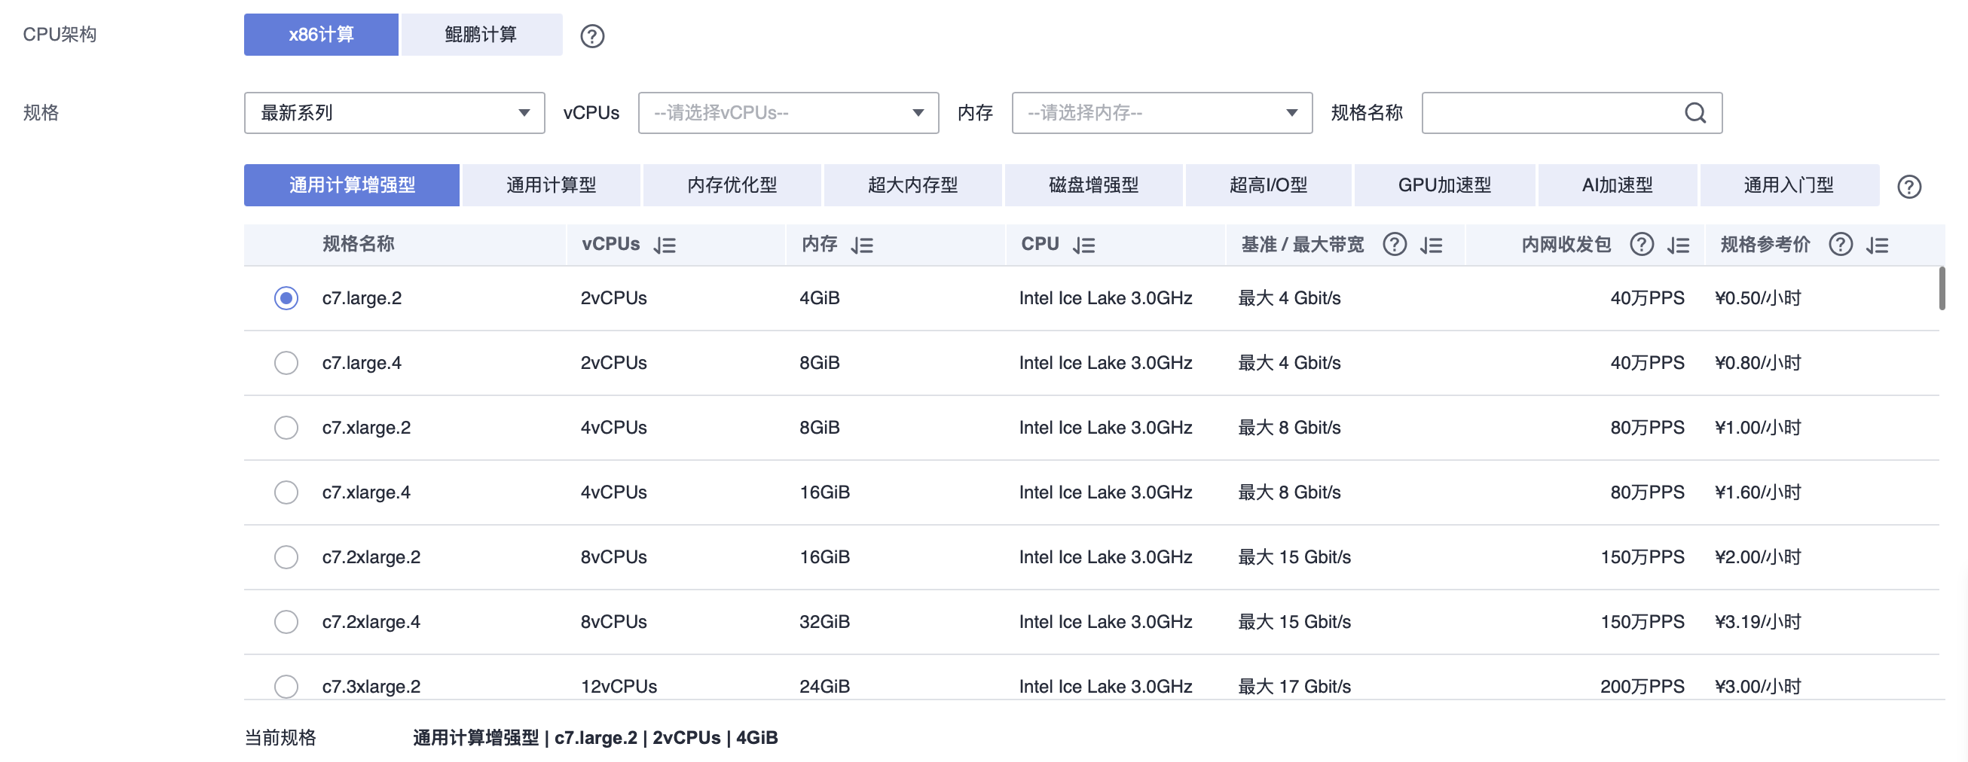Click the ¥1.60/小时 price cell
The width and height of the screenshot is (1968, 762).
pos(1758,492)
